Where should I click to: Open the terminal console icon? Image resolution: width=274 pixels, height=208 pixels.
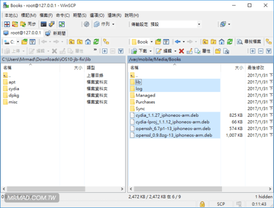point(43,24)
